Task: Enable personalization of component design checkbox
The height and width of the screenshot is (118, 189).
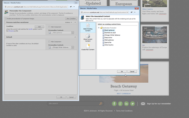Action: pyautogui.click(x=6, y=19)
